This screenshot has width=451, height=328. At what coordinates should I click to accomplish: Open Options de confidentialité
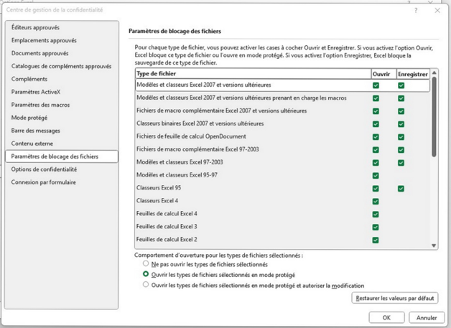click(x=62, y=169)
